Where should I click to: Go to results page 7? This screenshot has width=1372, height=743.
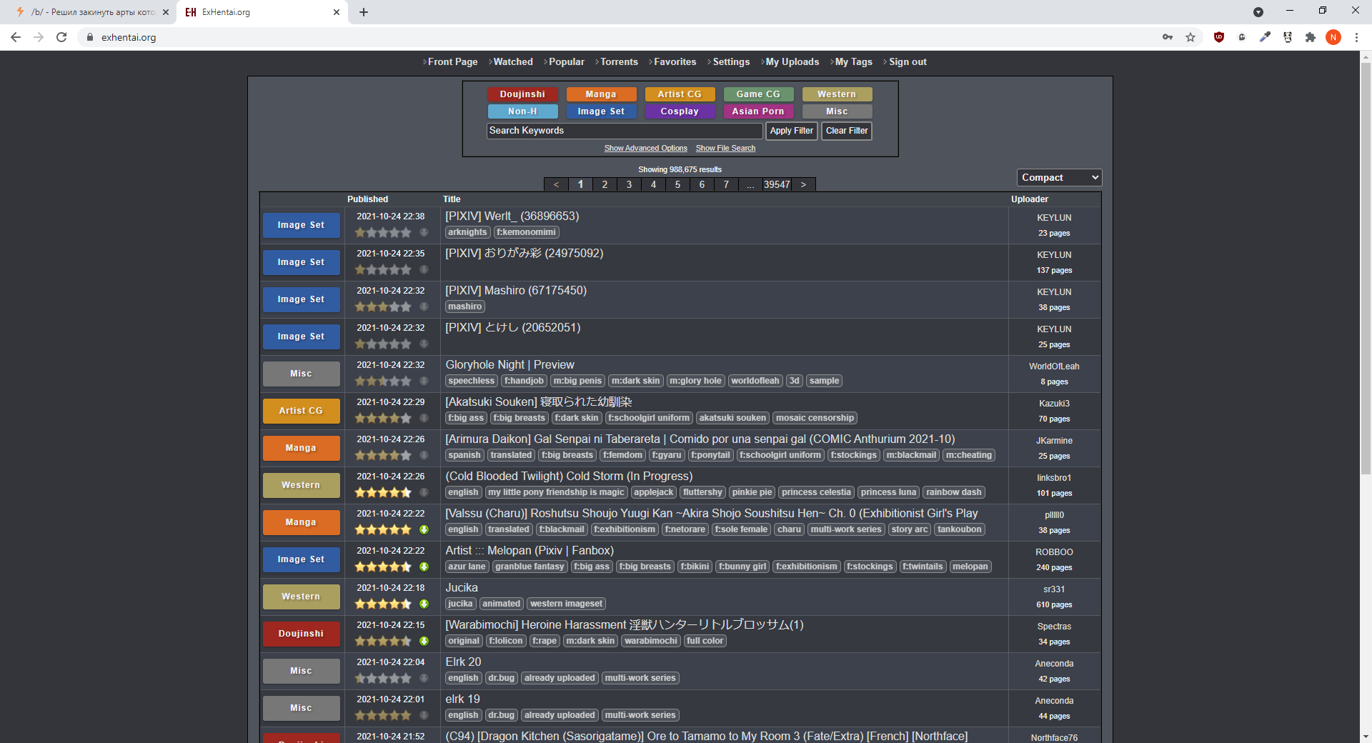726,184
